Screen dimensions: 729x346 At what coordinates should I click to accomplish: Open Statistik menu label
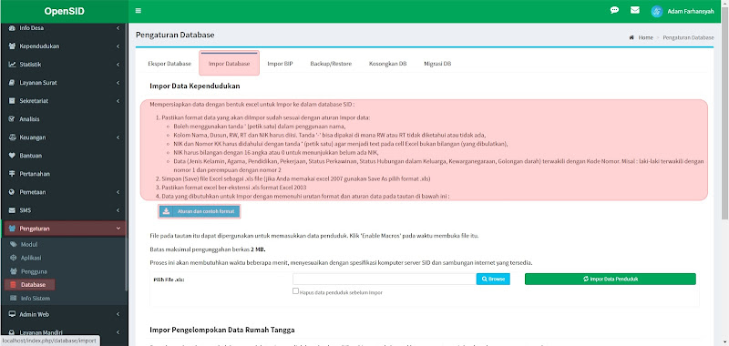click(30, 65)
